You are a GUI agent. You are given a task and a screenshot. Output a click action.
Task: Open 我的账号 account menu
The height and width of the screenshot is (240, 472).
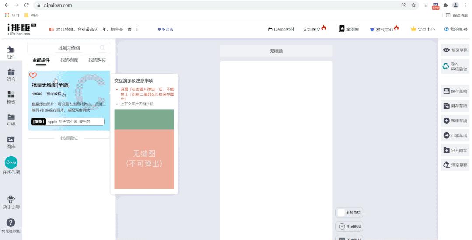456,29
